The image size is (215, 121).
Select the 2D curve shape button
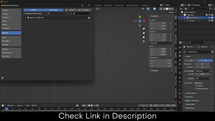coord(191,61)
